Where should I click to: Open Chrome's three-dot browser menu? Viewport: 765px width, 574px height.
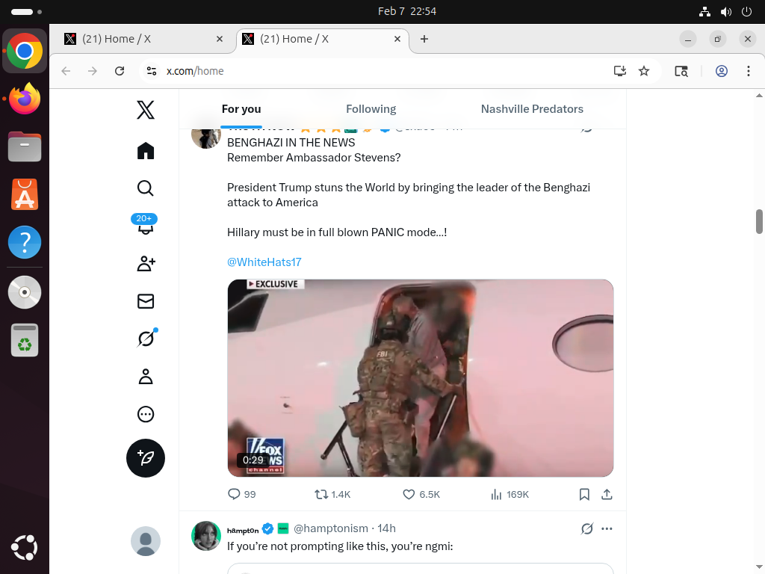click(748, 71)
